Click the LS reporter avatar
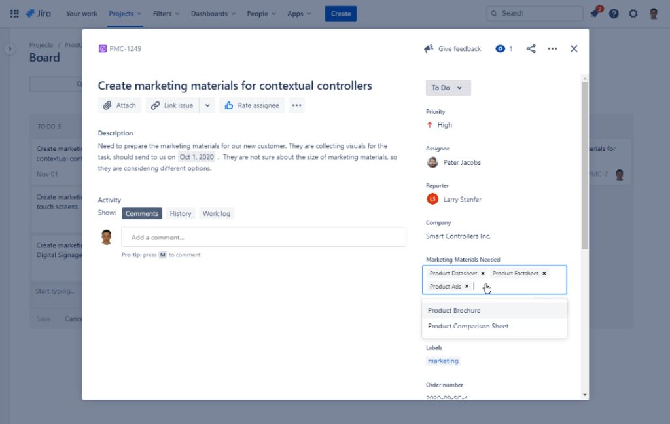Viewport: 670px width, 424px height. click(x=432, y=199)
